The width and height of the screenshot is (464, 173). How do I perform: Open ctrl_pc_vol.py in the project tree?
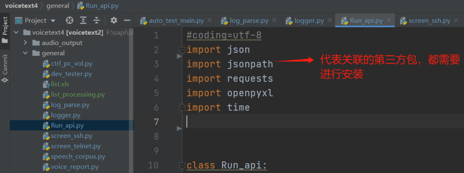click(72, 63)
